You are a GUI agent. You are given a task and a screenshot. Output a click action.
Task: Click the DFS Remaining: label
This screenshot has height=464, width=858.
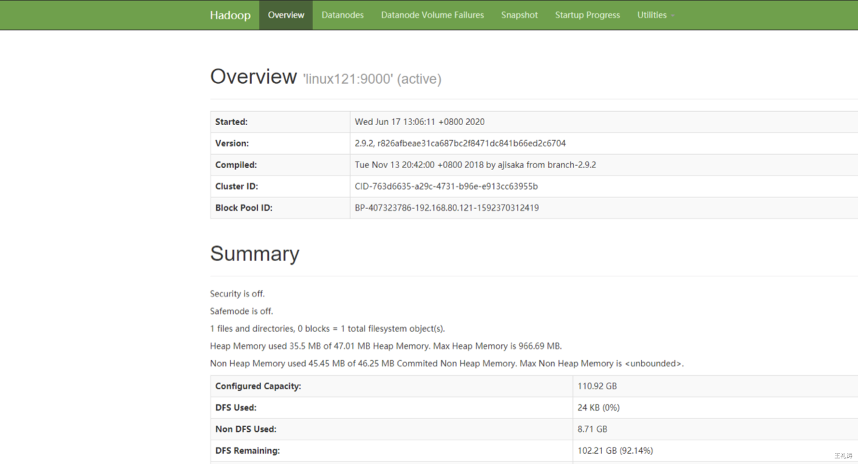(x=247, y=451)
